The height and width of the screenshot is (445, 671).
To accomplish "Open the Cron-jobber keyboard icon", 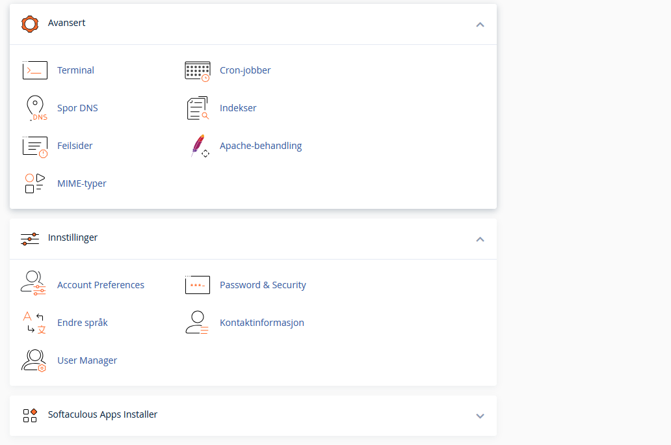I will coord(198,71).
